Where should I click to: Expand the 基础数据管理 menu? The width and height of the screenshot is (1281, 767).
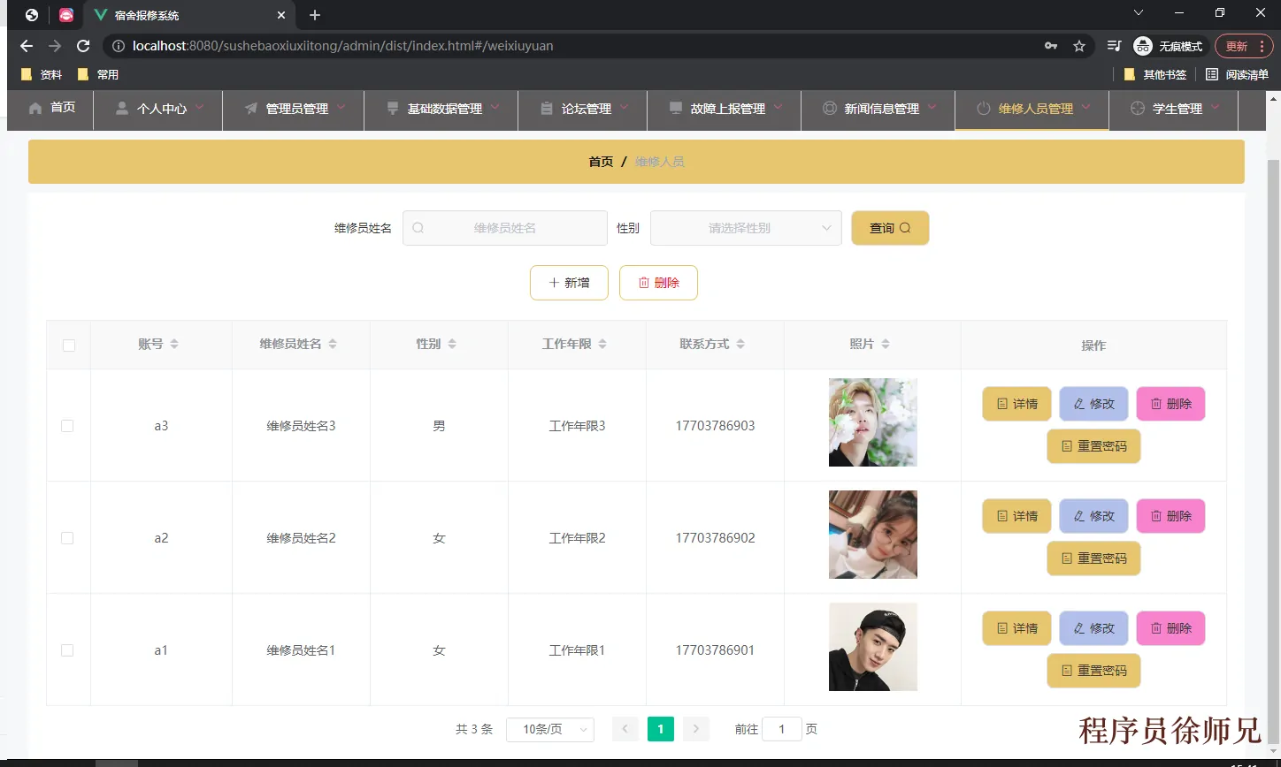[x=441, y=109]
